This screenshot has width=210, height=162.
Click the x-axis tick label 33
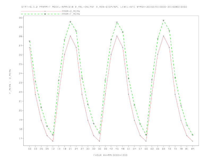pyautogui.click(x=94, y=149)
